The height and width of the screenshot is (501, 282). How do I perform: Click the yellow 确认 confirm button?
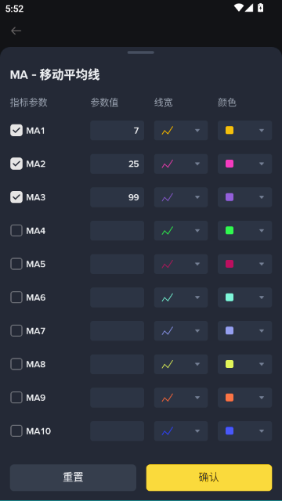[x=209, y=478]
